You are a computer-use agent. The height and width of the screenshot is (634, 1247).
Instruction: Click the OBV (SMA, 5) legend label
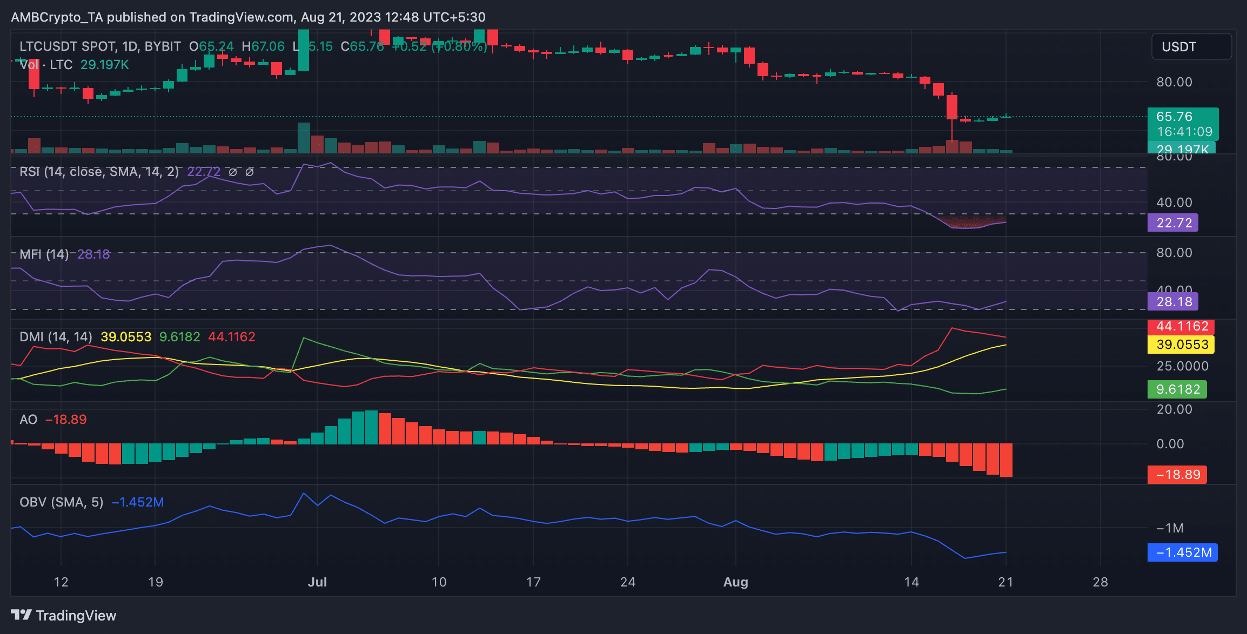coord(61,502)
